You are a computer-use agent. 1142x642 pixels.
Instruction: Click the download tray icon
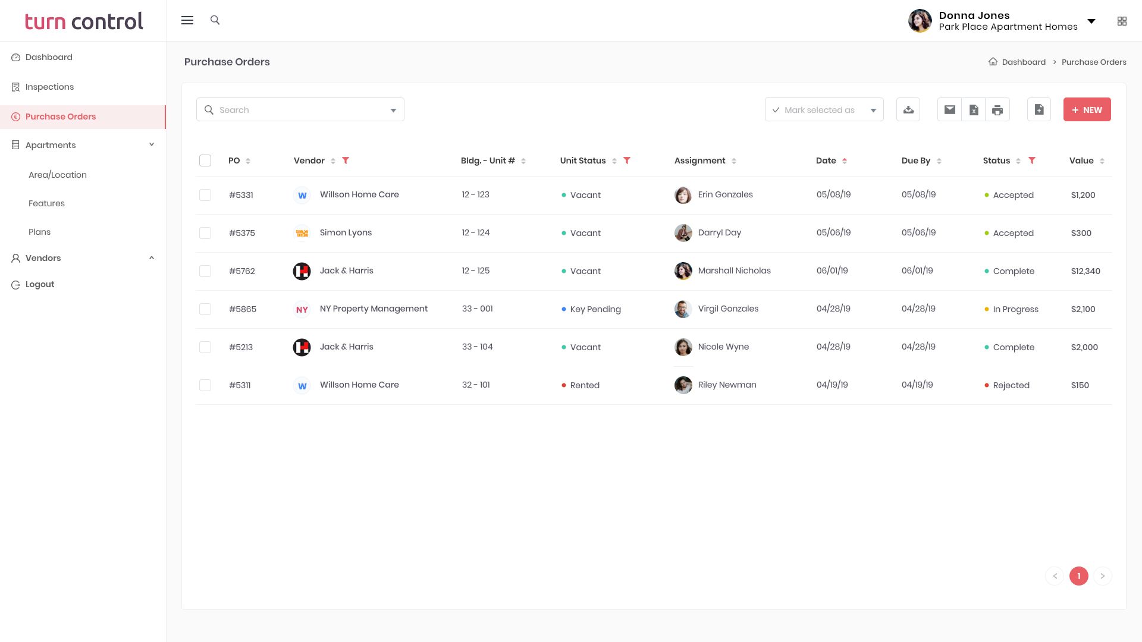click(x=908, y=110)
